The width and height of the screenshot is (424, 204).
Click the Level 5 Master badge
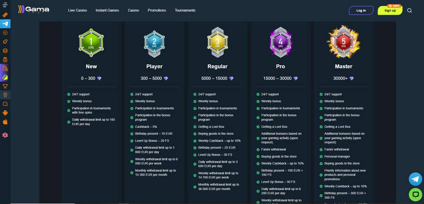343,43
